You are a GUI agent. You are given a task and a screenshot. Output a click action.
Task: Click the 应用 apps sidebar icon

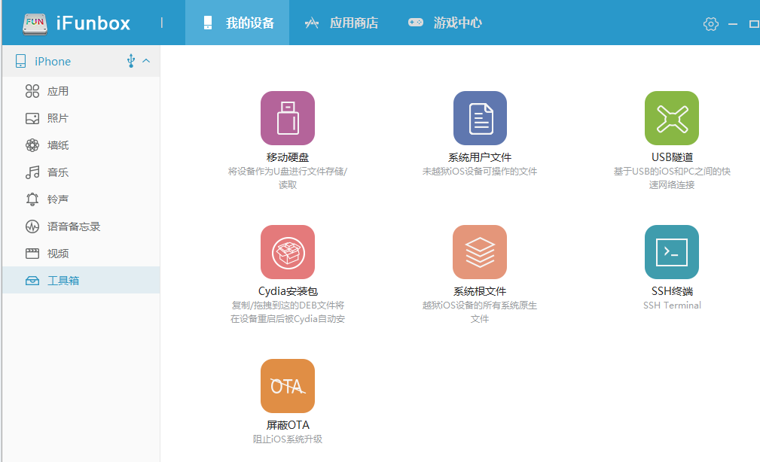coord(32,91)
